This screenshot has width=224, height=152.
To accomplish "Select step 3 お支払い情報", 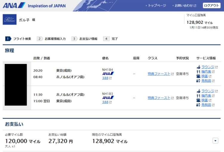I will click(85, 39).
